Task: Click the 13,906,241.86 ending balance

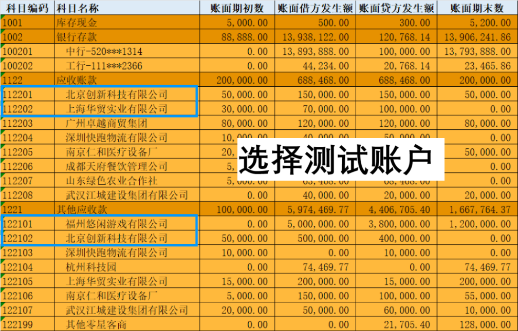Action: [x=477, y=37]
